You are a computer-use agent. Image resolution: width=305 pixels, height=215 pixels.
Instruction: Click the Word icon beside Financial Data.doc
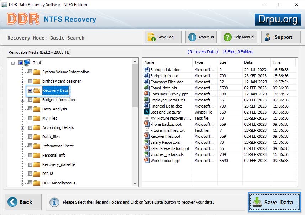point(147,106)
